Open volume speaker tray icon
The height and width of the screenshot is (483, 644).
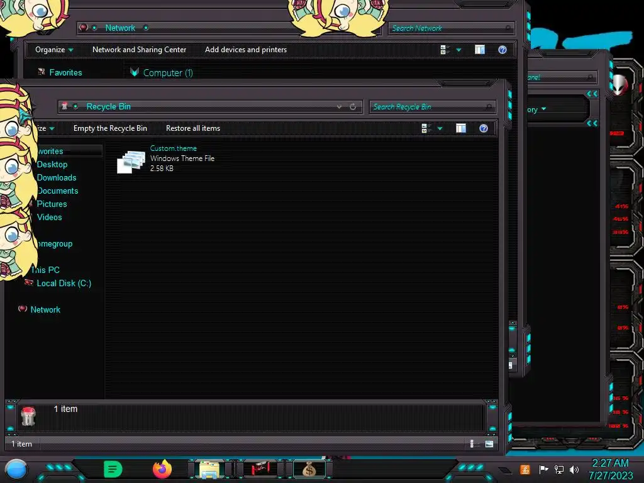pyautogui.click(x=574, y=469)
